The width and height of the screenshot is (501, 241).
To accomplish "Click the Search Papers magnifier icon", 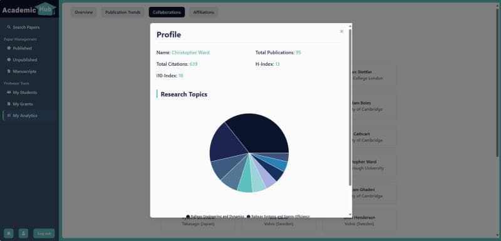I will tap(9, 27).
